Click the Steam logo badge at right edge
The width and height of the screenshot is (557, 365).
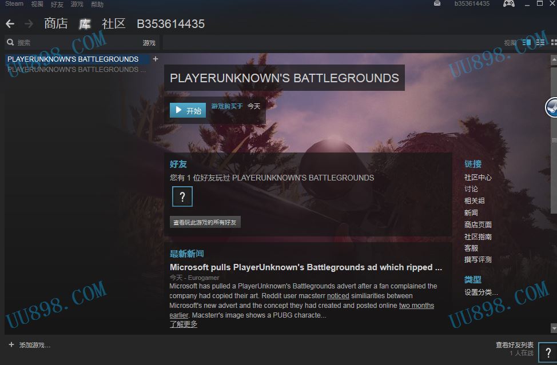pyautogui.click(x=551, y=107)
